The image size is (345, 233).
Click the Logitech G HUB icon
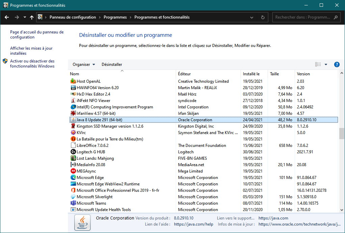tap(73, 152)
